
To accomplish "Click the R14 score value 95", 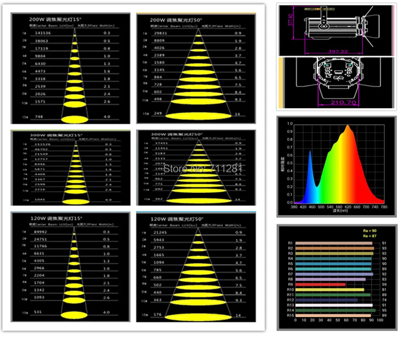I will 384,310.
